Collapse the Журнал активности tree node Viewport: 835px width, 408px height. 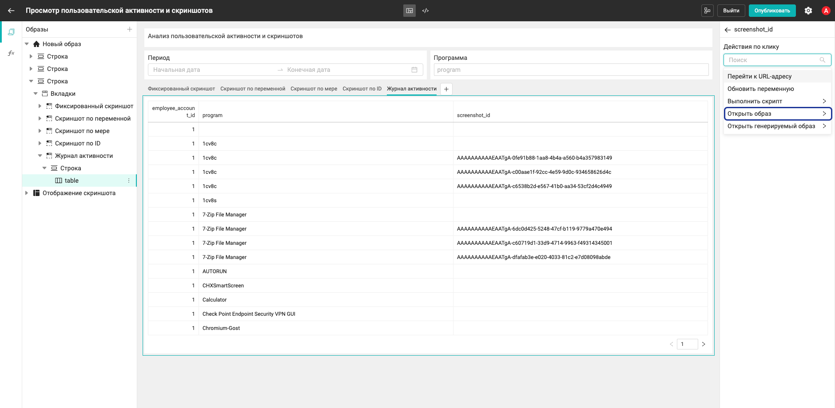point(40,156)
